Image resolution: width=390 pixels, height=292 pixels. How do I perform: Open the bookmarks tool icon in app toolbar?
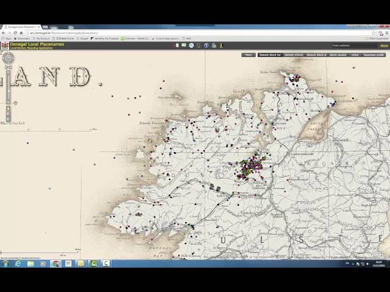coord(177,46)
